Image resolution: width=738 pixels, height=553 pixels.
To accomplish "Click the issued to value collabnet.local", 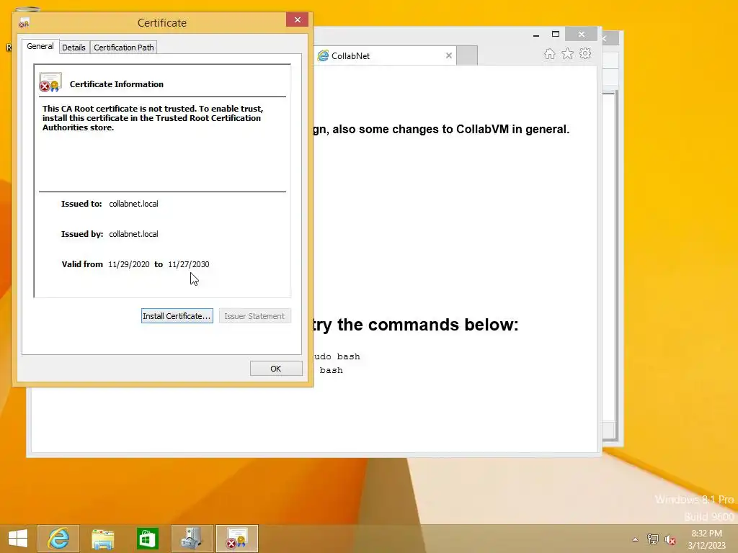I will (x=133, y=204).
